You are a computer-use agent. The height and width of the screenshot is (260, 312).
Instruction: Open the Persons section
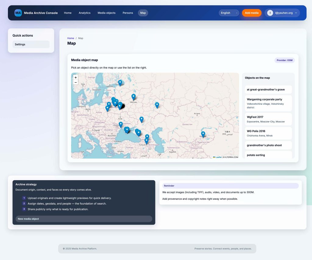[128, 13]
